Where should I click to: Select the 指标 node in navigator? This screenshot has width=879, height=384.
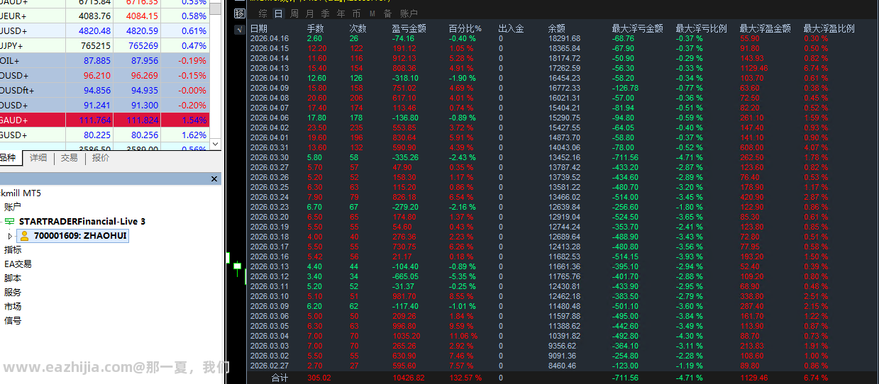click(13, 249)
